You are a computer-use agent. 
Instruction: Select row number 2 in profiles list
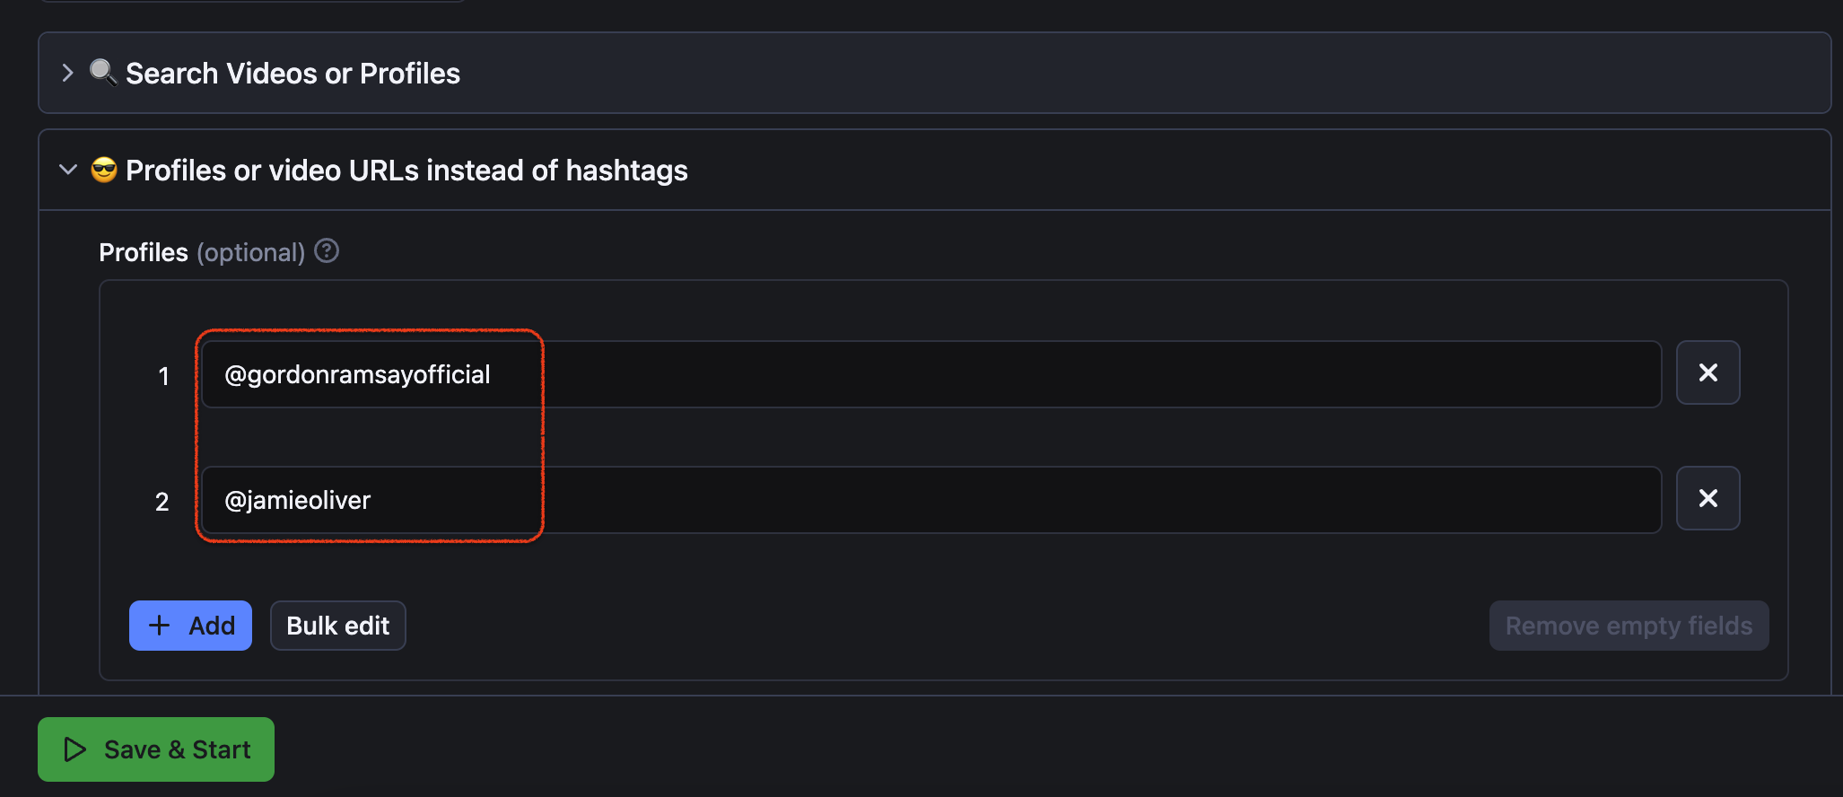(x=162, y=502)
